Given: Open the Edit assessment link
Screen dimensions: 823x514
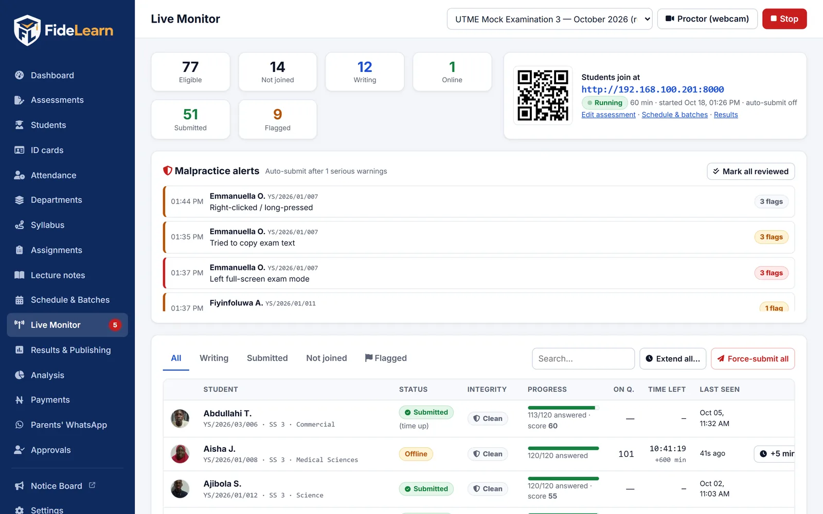Looking at the screenshot, I should pyautogui.click(x=609, y=115).
